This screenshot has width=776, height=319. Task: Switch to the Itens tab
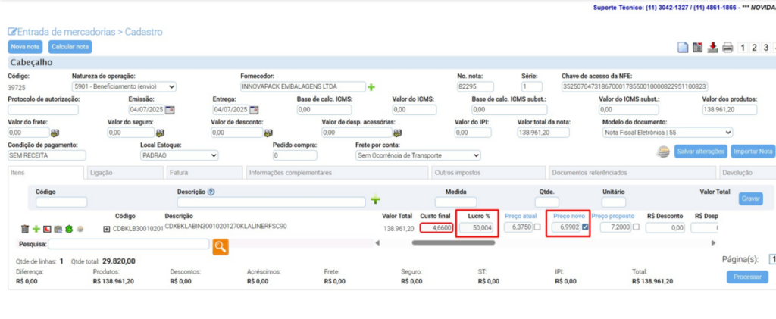point(46,173)
